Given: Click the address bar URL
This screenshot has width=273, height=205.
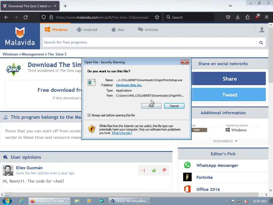Looking at the screenshot, I should [102, 17].
